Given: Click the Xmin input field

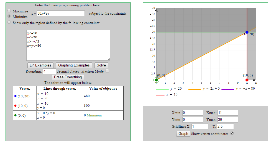Looking at the screenshot, I should [x=193, y=113].
